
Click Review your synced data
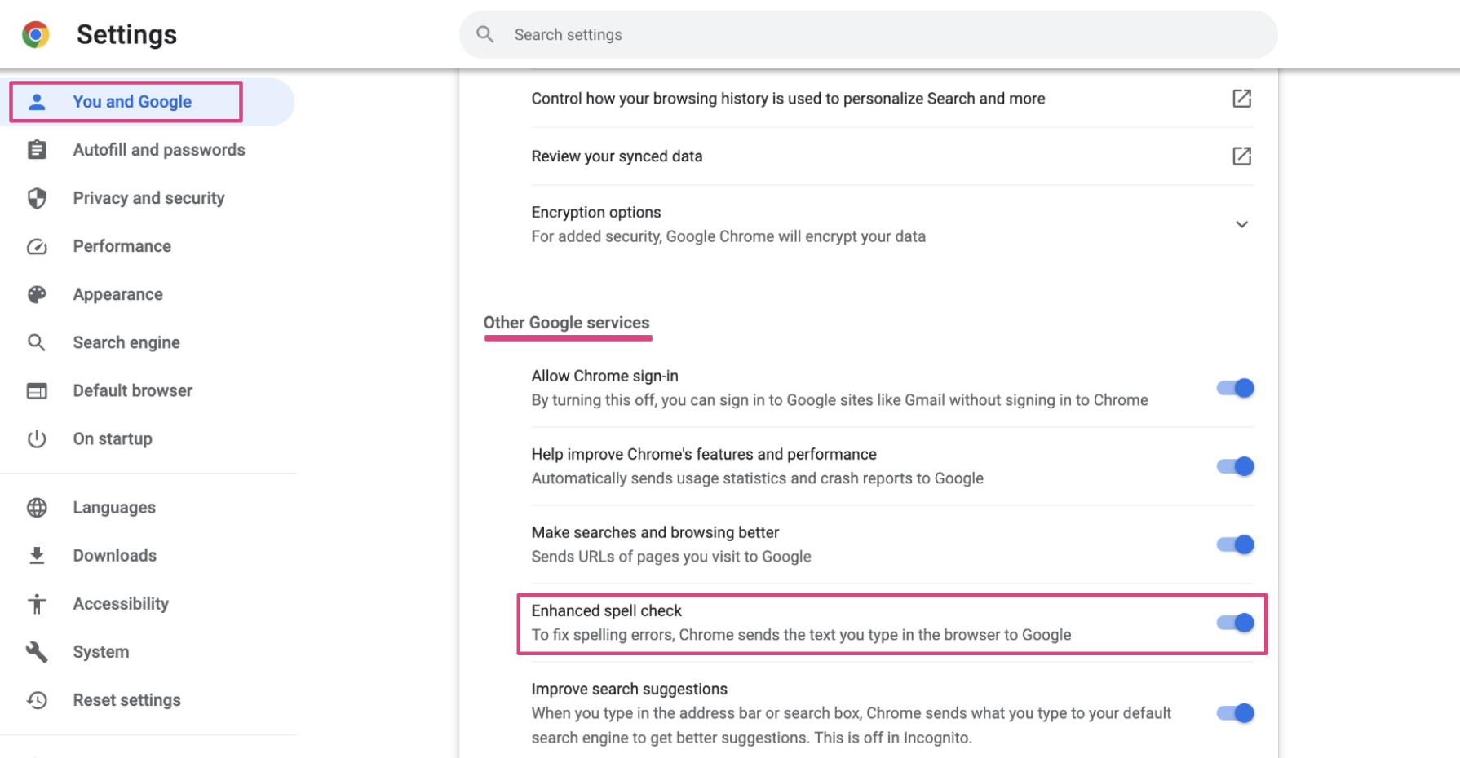click(617, 156)
